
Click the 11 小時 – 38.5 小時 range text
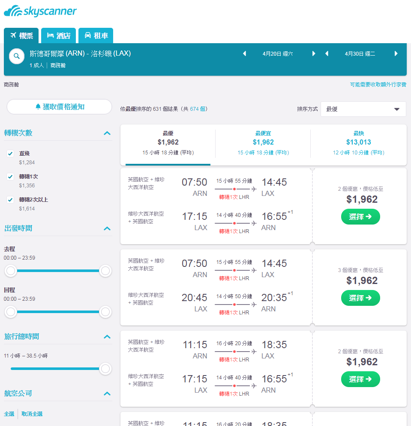click(x=26, y=355)
